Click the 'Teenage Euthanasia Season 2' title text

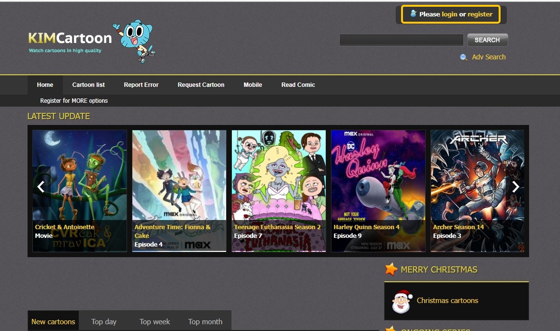277,227
